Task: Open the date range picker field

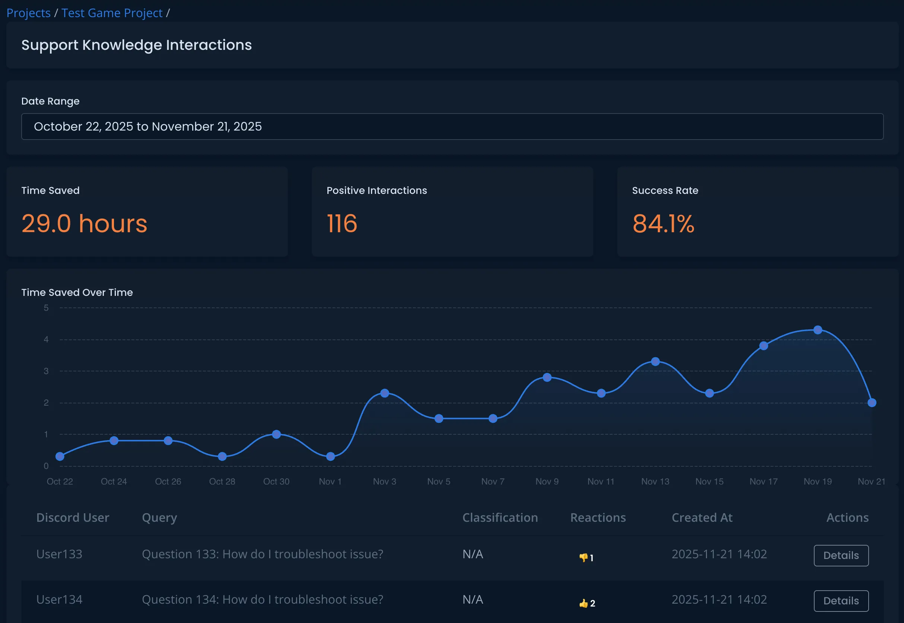Action: tap(452, 126)
